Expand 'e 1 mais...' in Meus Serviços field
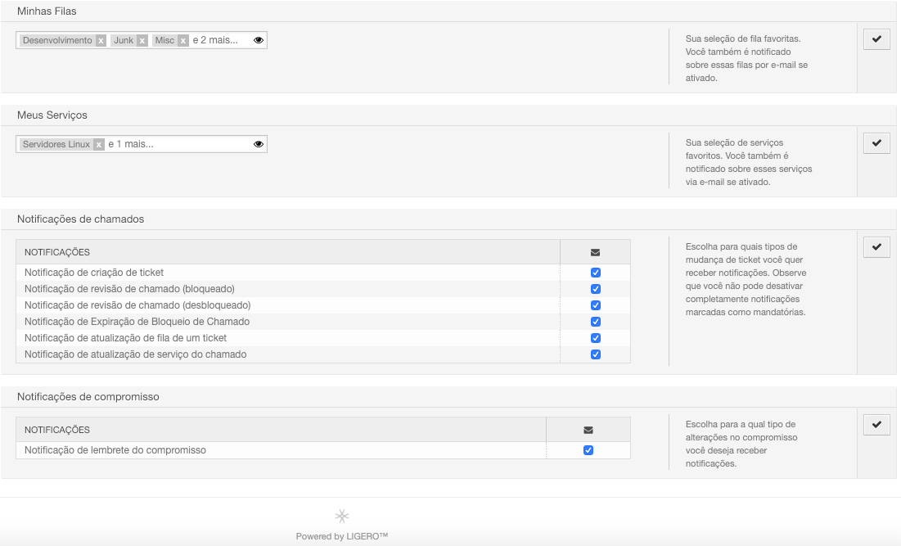This screenshot has height=546, width=901. (131, 144)
